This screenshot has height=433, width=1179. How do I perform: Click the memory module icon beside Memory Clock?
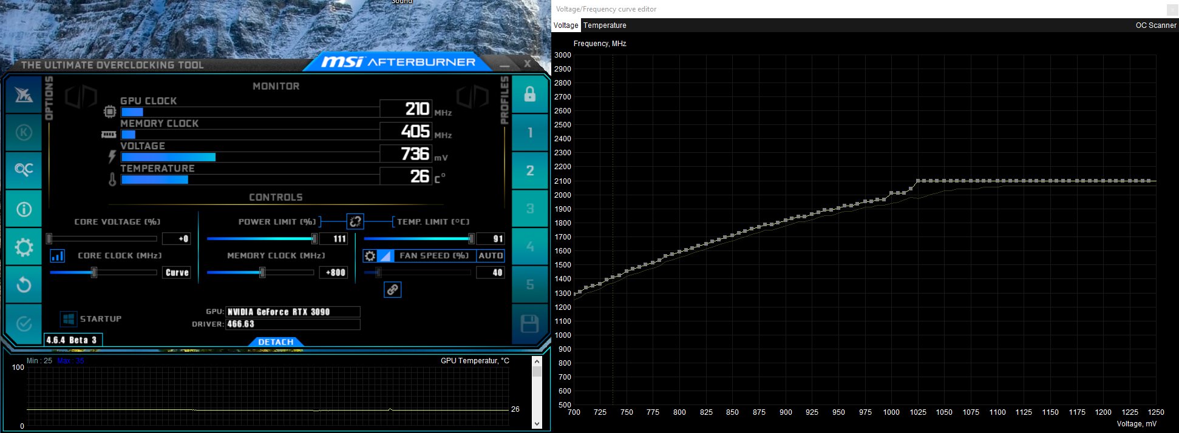tap(109, 134)
